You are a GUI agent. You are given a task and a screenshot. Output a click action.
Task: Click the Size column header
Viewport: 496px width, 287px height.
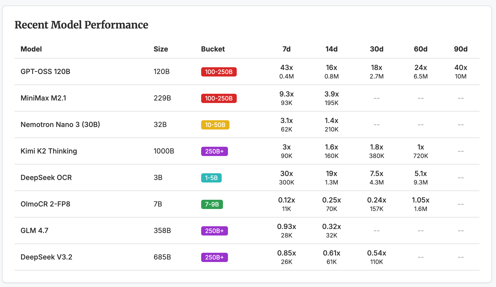click(x=161, y=49)
